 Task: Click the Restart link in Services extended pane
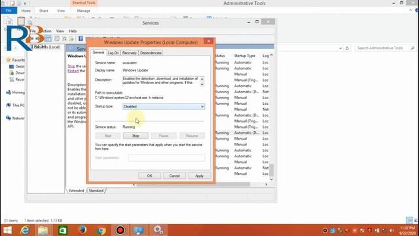coord(73,71)
